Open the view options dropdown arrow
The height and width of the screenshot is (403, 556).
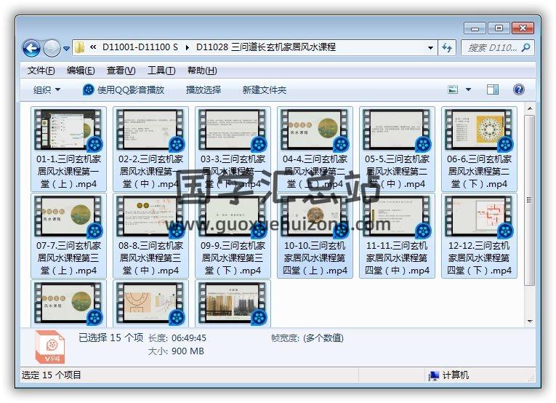pyautogui.click(x=468, y=89)
